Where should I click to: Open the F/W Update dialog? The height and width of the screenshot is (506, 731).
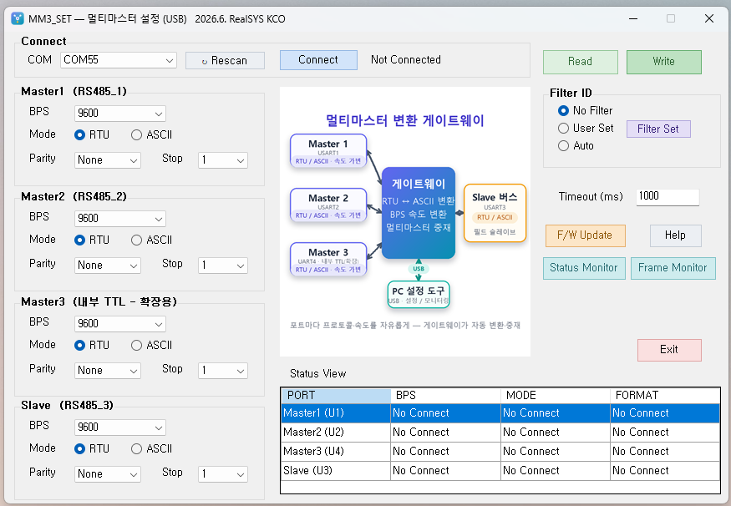point(585,235)
